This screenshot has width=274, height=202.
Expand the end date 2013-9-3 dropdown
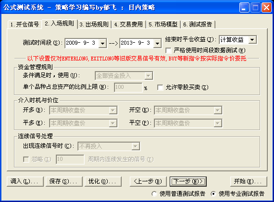[x=157, y=43]
